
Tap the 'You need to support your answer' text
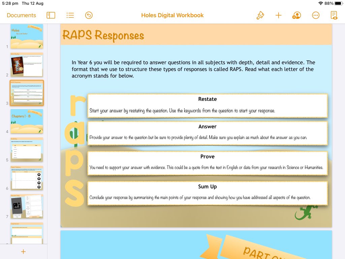[x=206, y=167]
